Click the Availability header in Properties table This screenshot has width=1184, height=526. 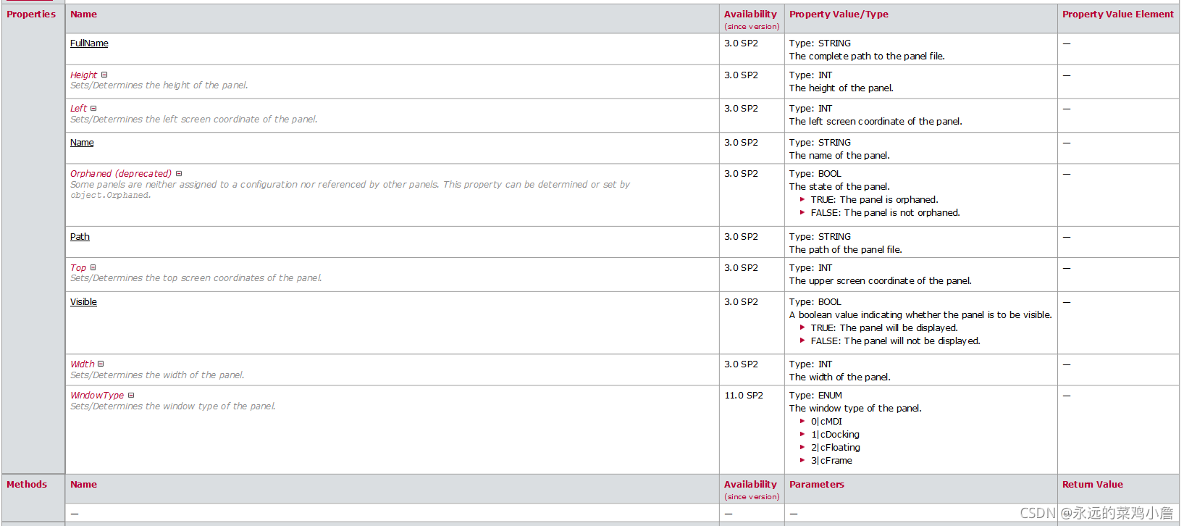coord(750,14)
